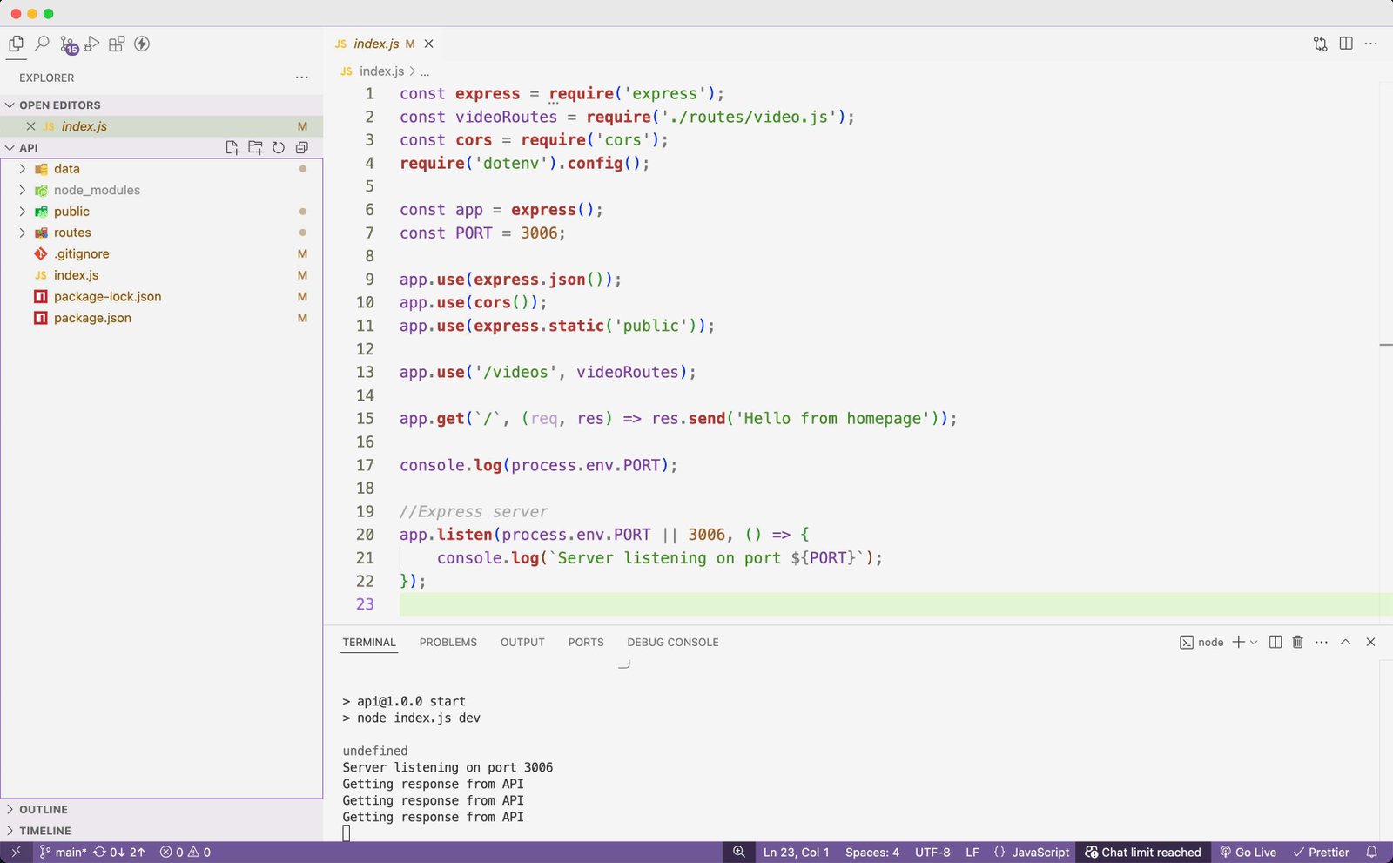This screenshot has height=863, width=1393.
Task: Refresh the API explorer tree
Action: (279, 147)
